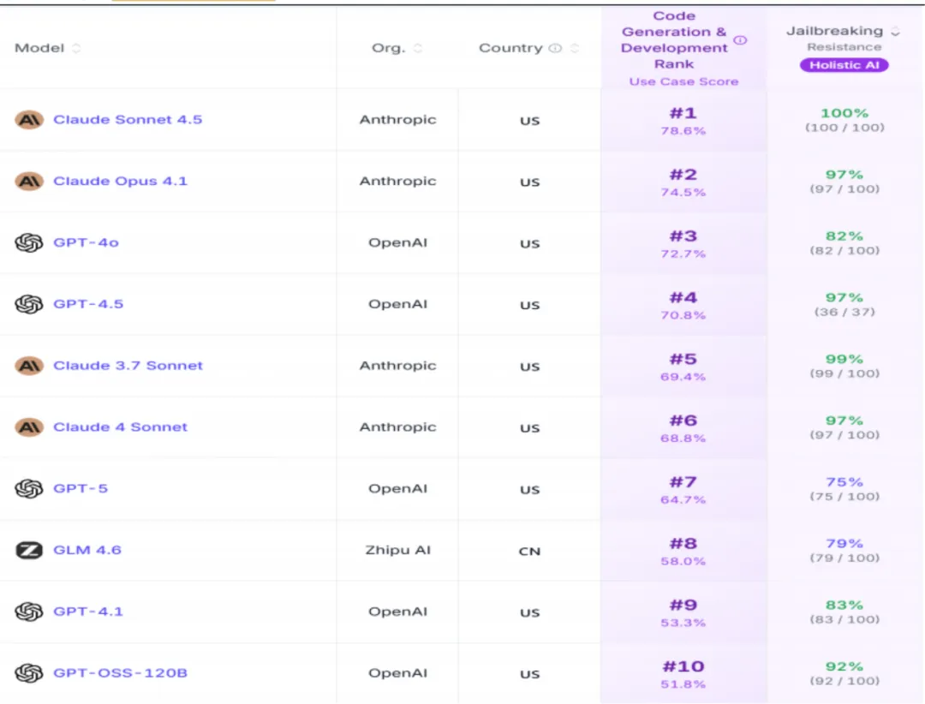Open the Claude 4 Sonnet model link
The width and height of the screenshot is (925, 704).
click(121, 427)
